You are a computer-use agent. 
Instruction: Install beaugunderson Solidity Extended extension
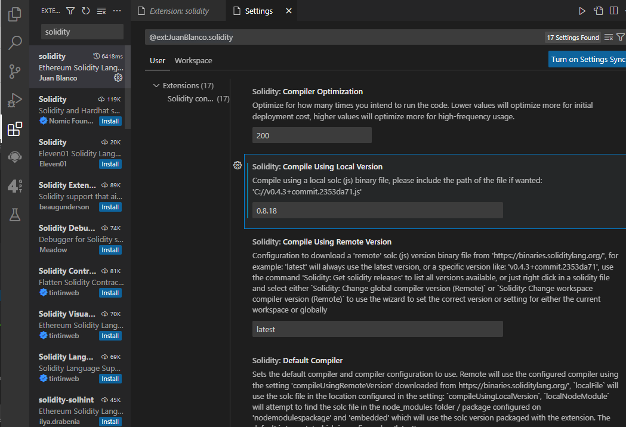click(110, 207)
